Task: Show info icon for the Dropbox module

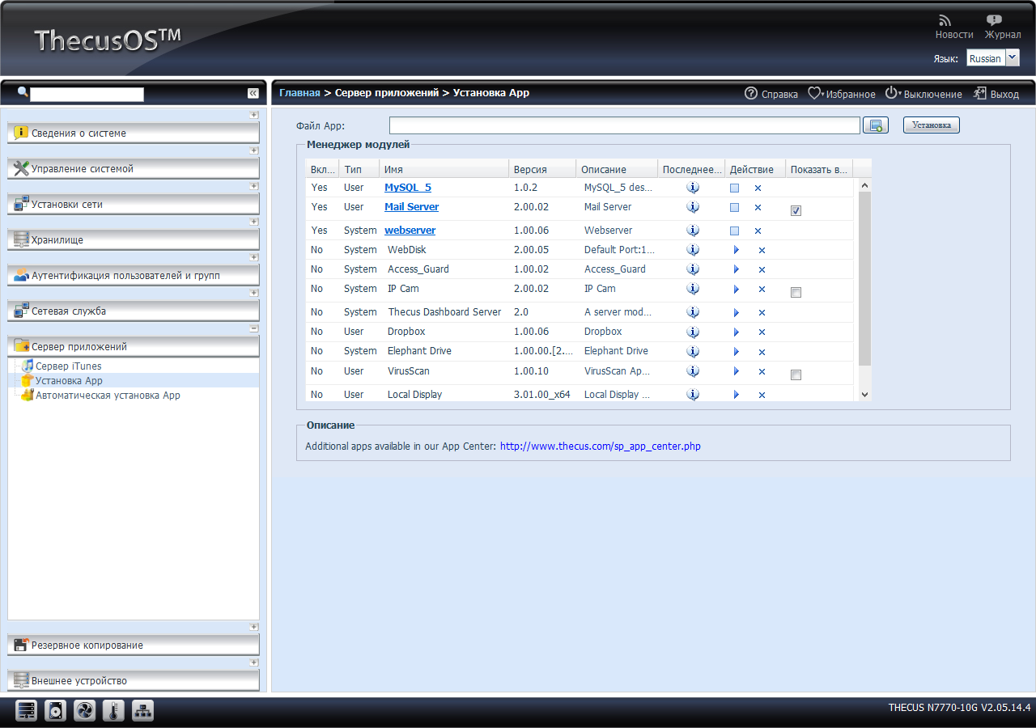Action: 693,332
